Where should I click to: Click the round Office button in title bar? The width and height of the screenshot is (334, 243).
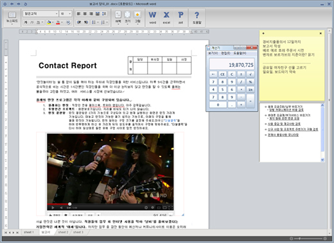(x=5, y=4)
